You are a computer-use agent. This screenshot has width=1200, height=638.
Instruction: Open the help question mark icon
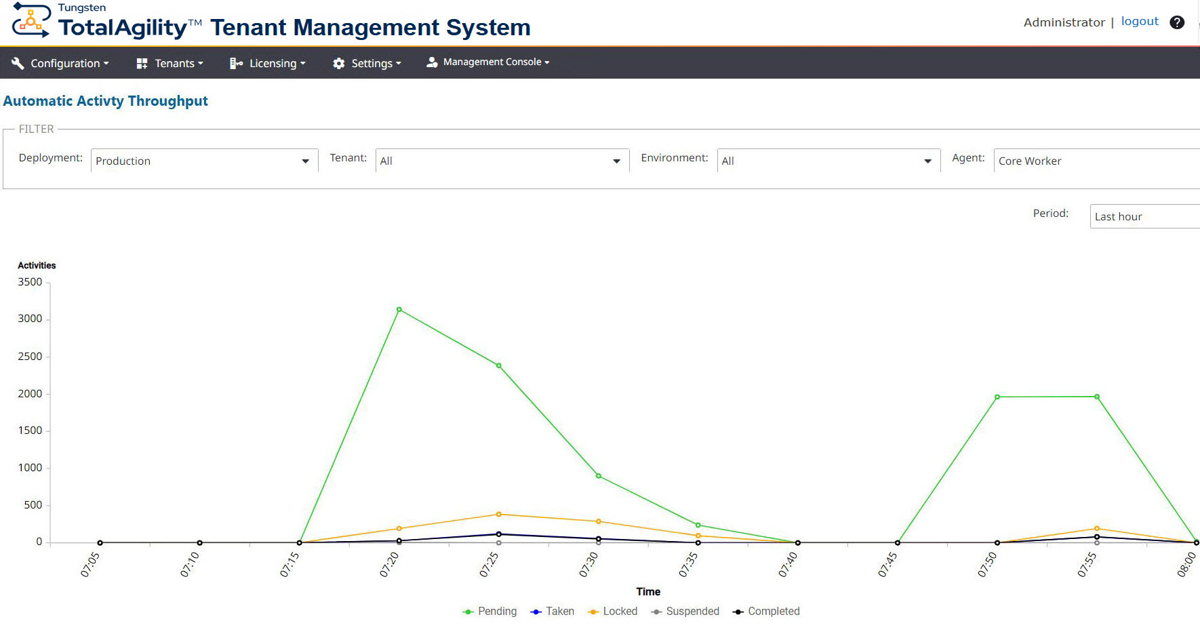click(1178, 22)
